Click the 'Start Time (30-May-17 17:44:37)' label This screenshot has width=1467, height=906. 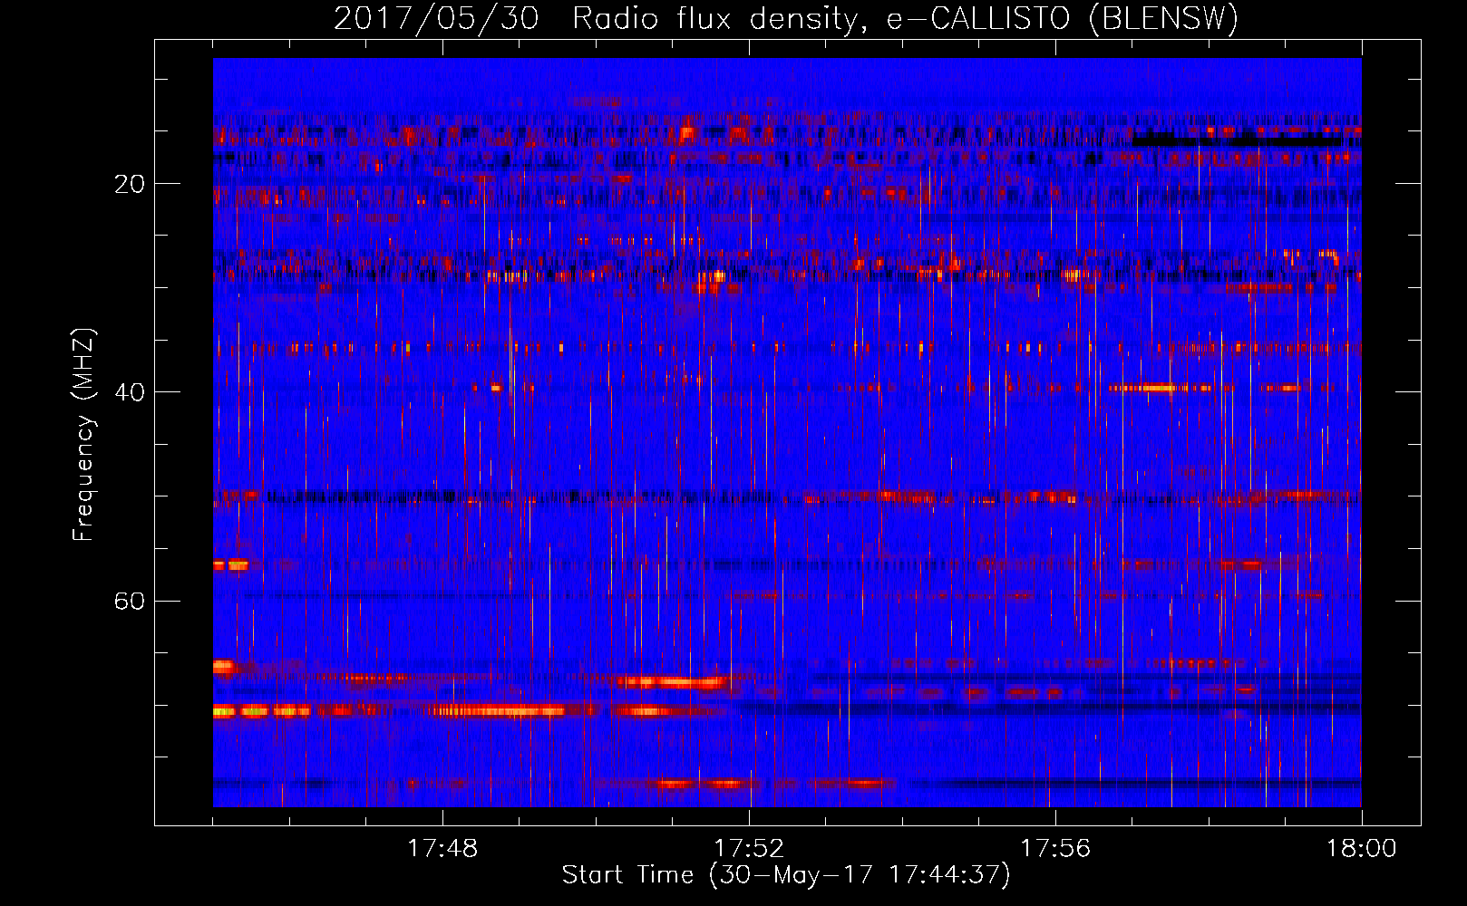(x=786, y=875)
